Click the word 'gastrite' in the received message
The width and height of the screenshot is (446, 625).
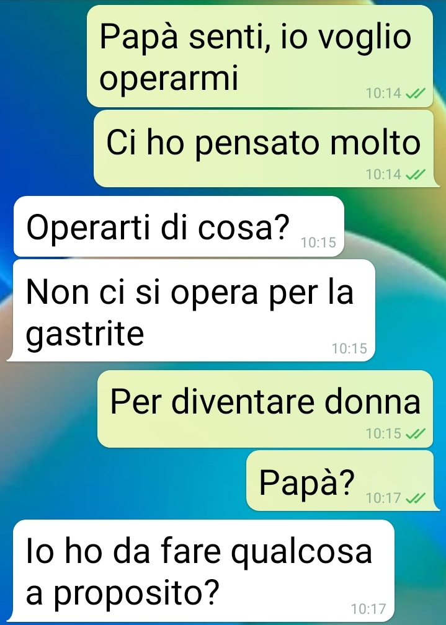(85, 334)
